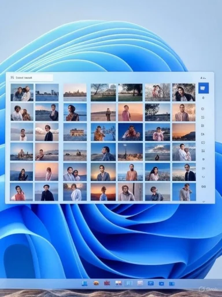Open the orange-clad person with tree branches
The width and height of the screenshot is (222, 297).
coord(103,132)
